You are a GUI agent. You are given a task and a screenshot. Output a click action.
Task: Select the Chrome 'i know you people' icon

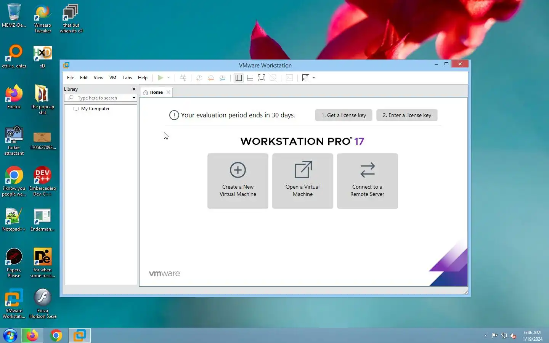[x=14, y=181]
